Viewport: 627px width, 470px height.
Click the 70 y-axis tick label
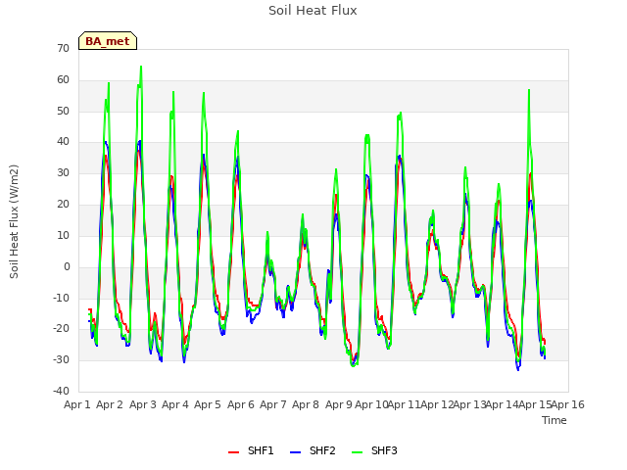click(63, 48)
